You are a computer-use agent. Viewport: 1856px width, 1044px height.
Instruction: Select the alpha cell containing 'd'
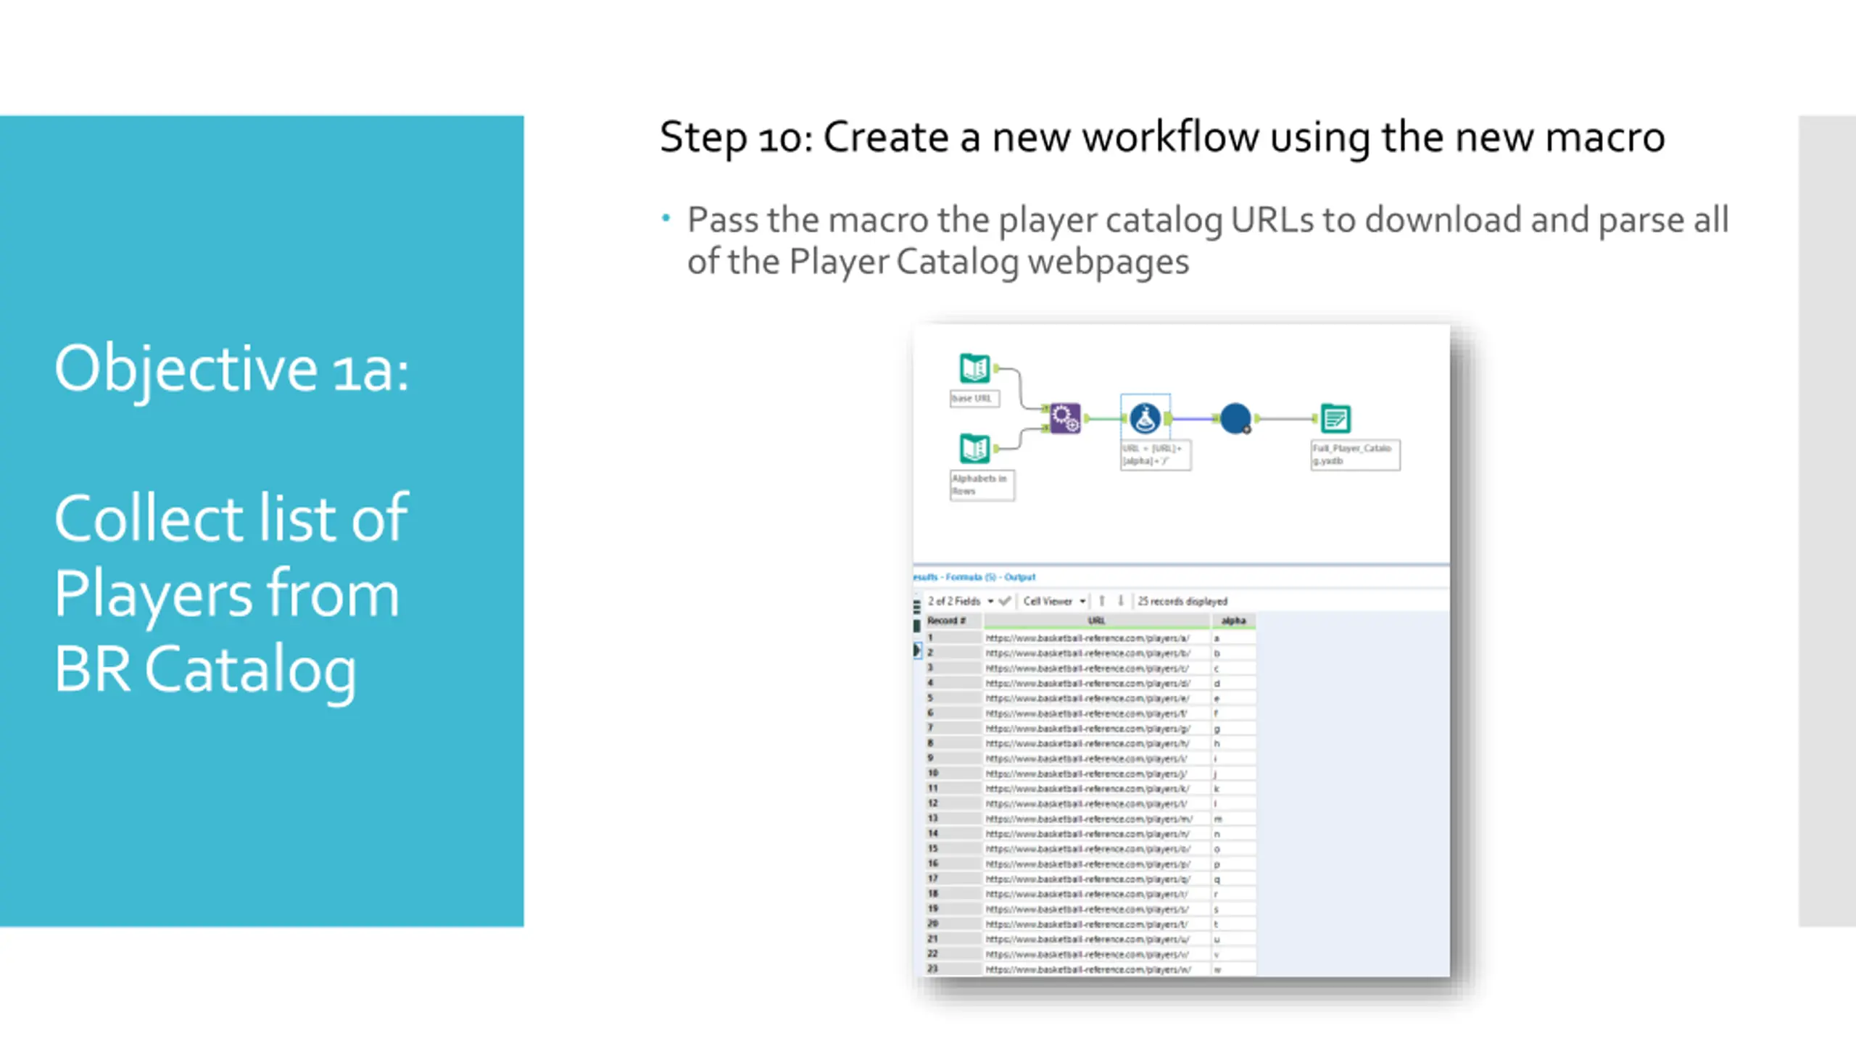(x=1233, y=683)
